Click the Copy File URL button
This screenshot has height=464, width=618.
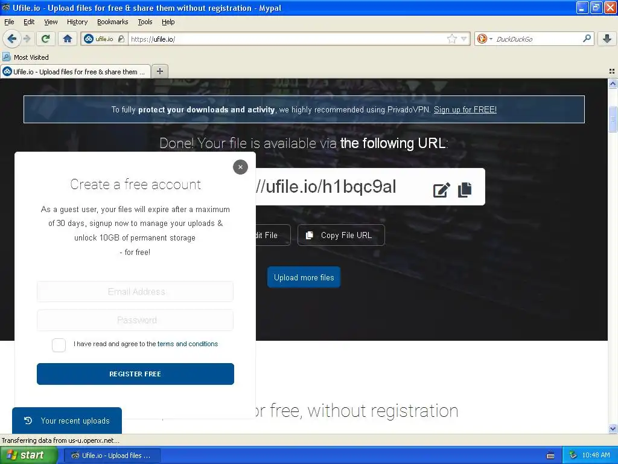point(341,235)
